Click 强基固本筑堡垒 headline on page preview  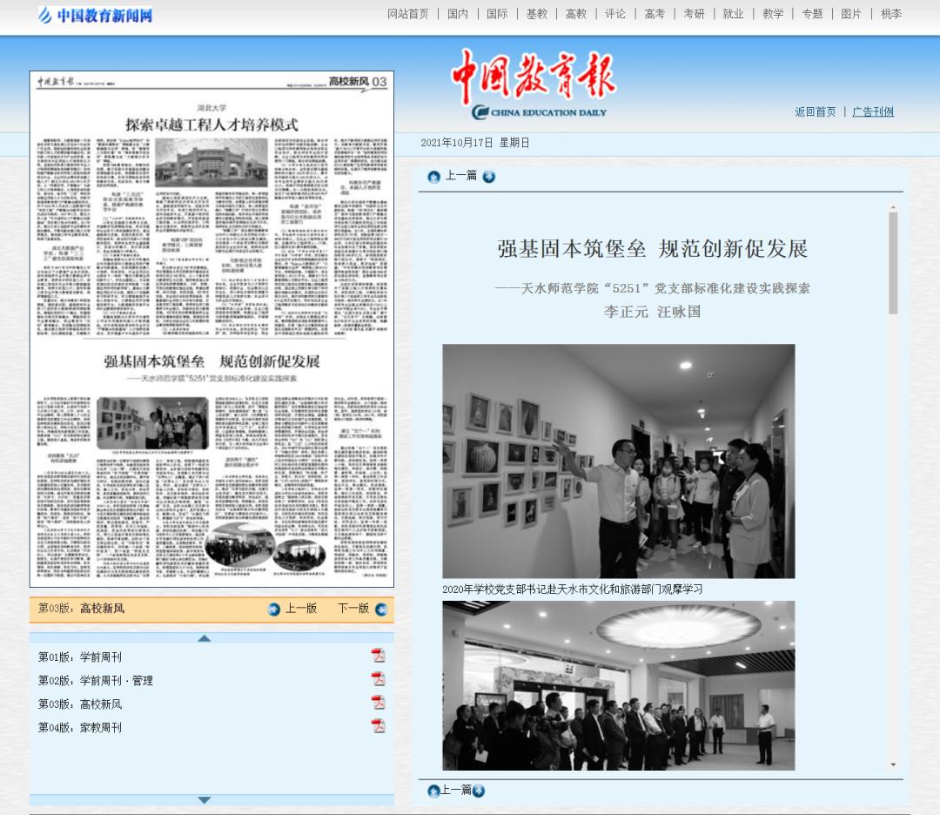point(211,361)
